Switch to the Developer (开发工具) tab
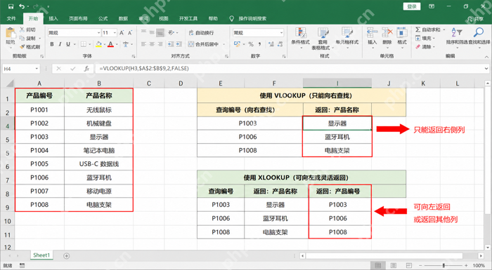 (x=188, y=18)
